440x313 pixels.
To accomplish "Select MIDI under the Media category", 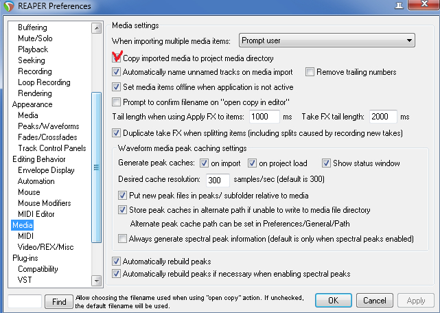I will (x=25, y=236).
